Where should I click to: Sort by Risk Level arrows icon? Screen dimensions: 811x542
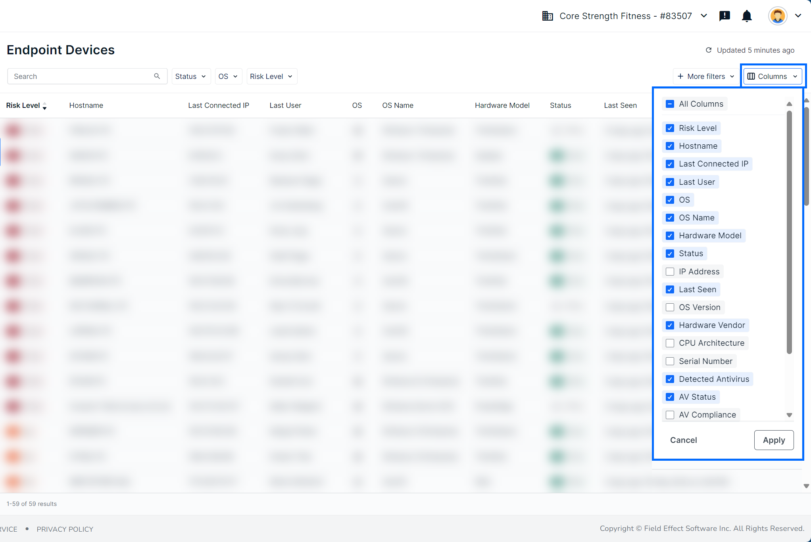pos(44,105)
